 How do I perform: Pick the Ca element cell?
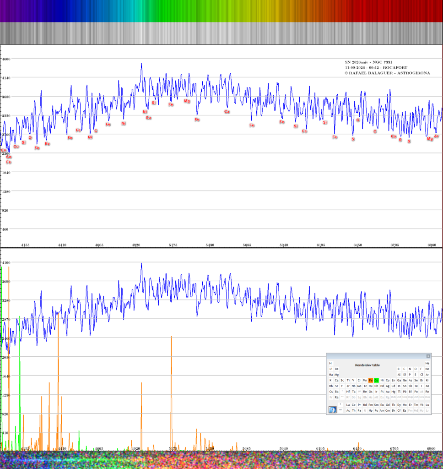tap(336, 381)
